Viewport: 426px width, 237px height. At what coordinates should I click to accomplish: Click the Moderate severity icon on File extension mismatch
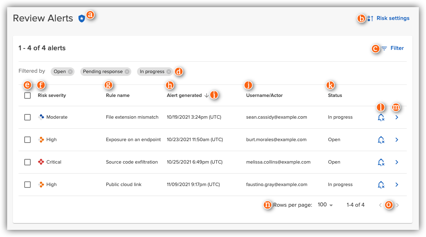(40, 117)
